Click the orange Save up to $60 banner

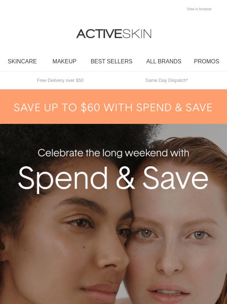[113, 107]
